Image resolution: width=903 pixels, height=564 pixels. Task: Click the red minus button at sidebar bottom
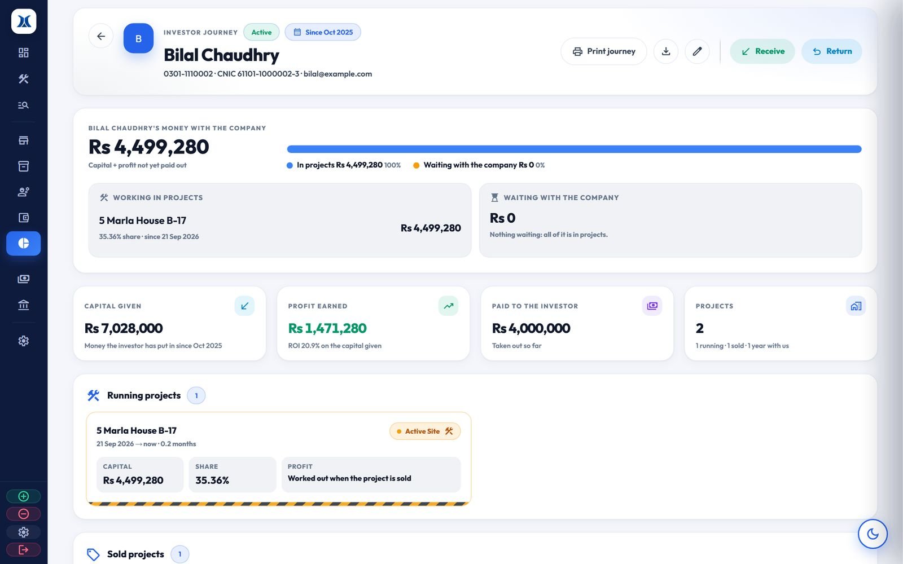pyautogui.click(x=24, y=514)
